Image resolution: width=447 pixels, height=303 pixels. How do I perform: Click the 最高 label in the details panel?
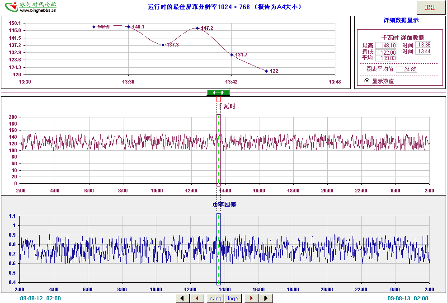click(x=367, y=46)
